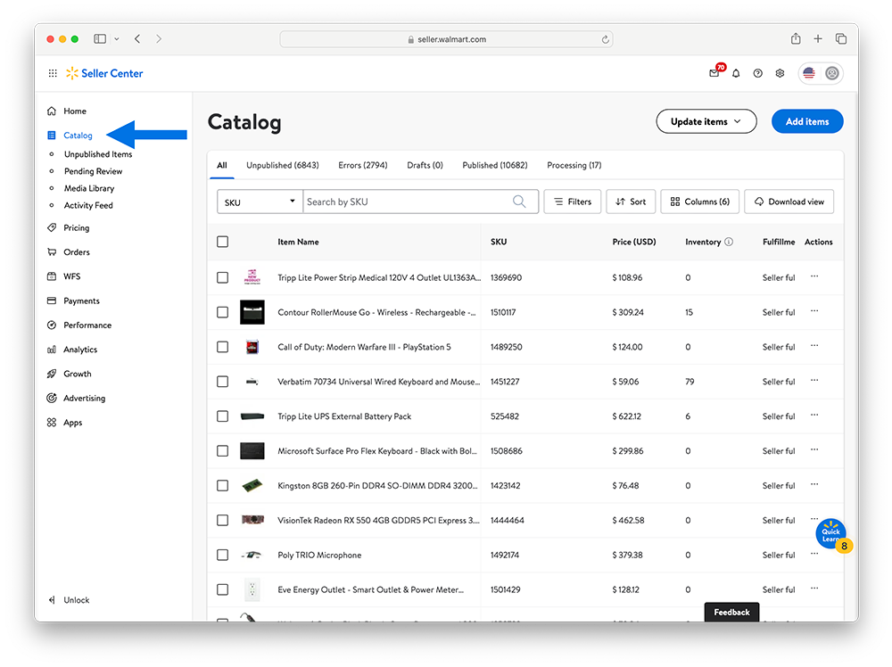Check the Microsoft Surface Pro Flex Keyboard checkbox

click(222, 451)
